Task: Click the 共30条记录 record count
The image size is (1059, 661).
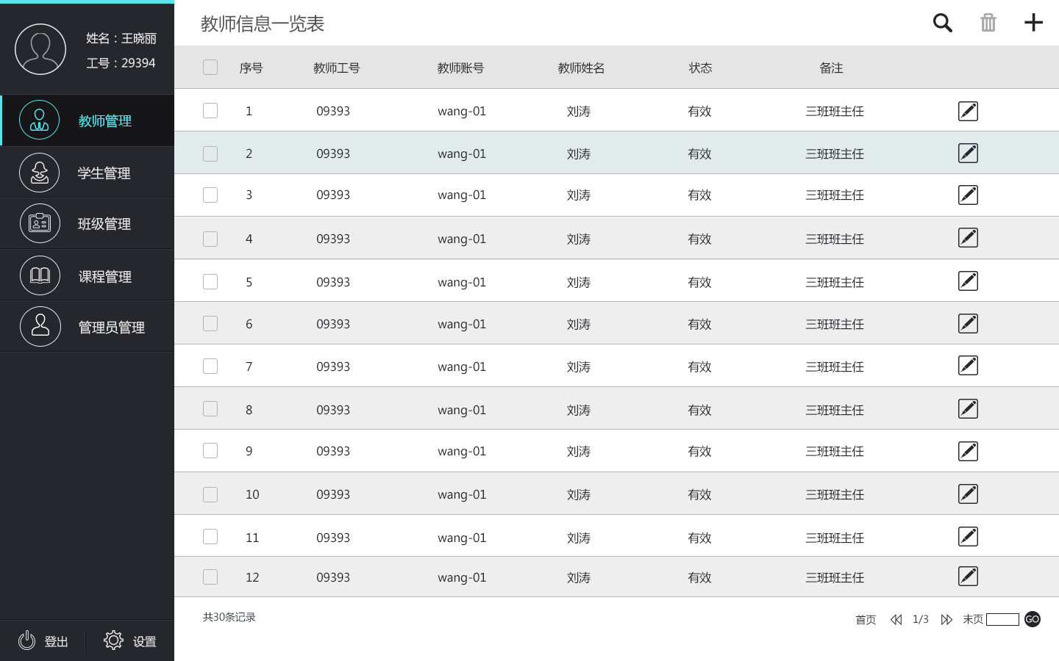Action: tap(229, 617)
